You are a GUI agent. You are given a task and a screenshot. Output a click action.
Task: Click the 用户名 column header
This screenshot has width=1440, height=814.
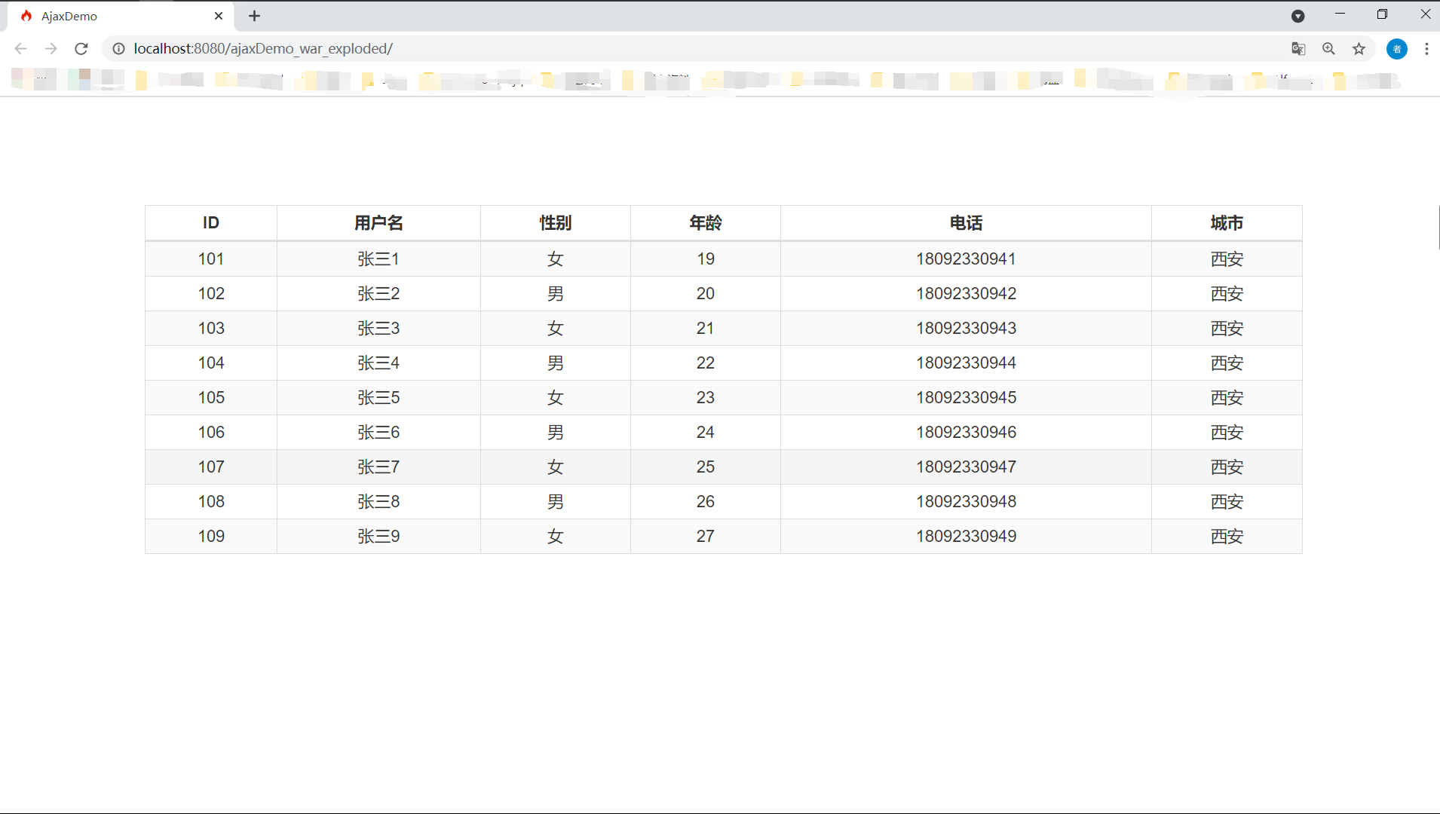(x=378, y=222)
